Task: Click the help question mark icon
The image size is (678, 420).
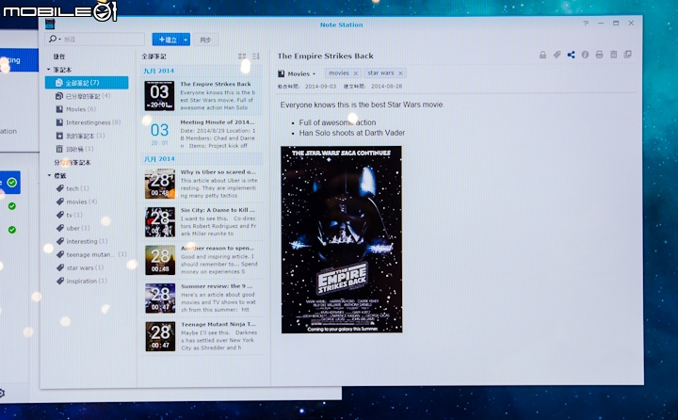Action: click(586, 23)
